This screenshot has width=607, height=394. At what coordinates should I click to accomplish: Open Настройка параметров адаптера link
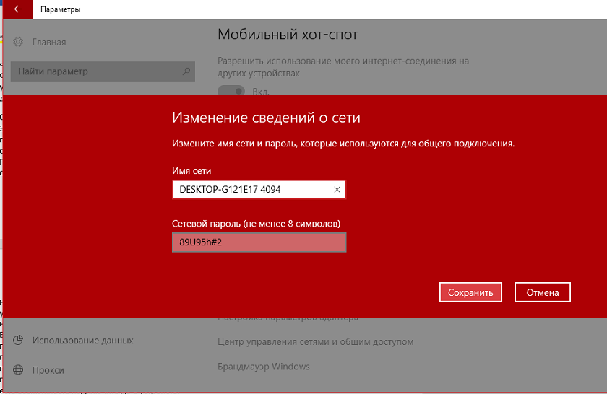click(x=288, y=318)
